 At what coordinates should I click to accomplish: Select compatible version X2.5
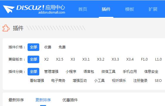pos(59,59)
